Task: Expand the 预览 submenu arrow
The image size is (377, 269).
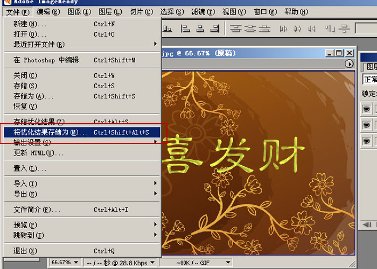Action: (x=155, y=224)
